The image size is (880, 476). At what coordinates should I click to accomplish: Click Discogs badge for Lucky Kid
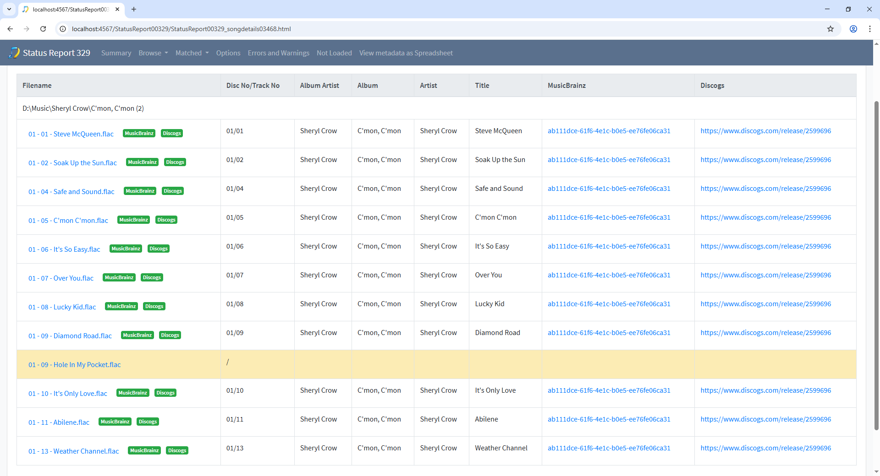(x=154, y=306)
